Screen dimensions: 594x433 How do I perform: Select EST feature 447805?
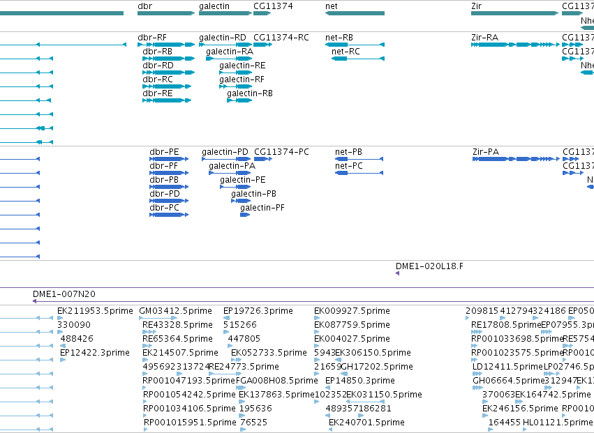230,346
